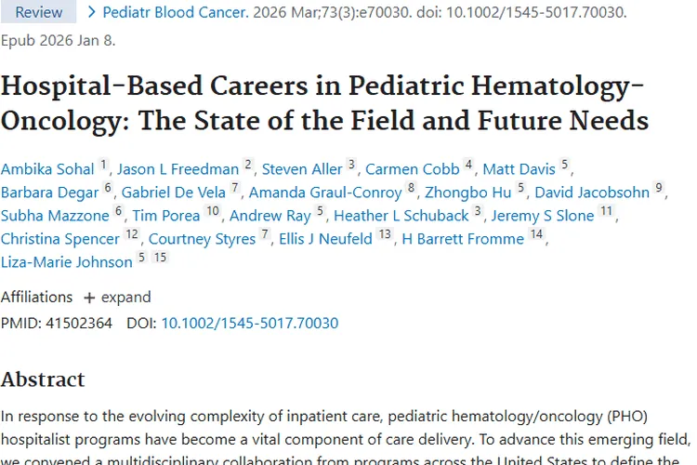Viewport: 697px width, 465px height.
Task: Select author Heather L Schuback
Action: coord(401,216)
